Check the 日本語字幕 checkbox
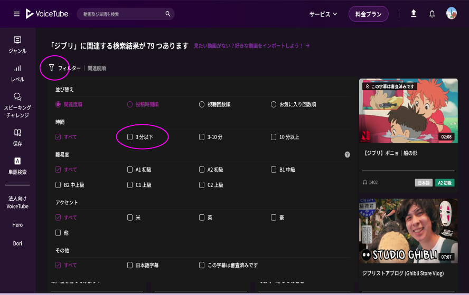This screenshot has width=469, height=295. (x=130, y=265)
